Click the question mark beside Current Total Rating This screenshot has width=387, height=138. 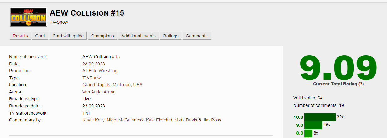361,84
